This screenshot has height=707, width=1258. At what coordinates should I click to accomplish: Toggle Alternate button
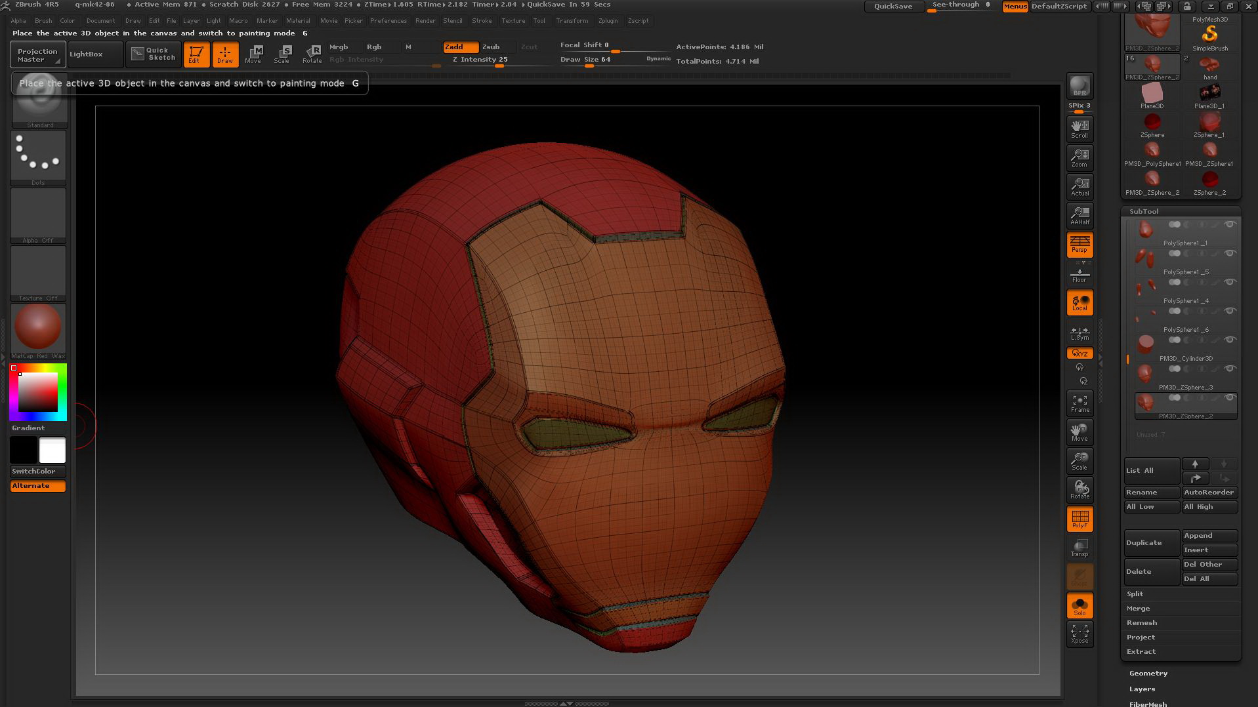pos(38,486)
